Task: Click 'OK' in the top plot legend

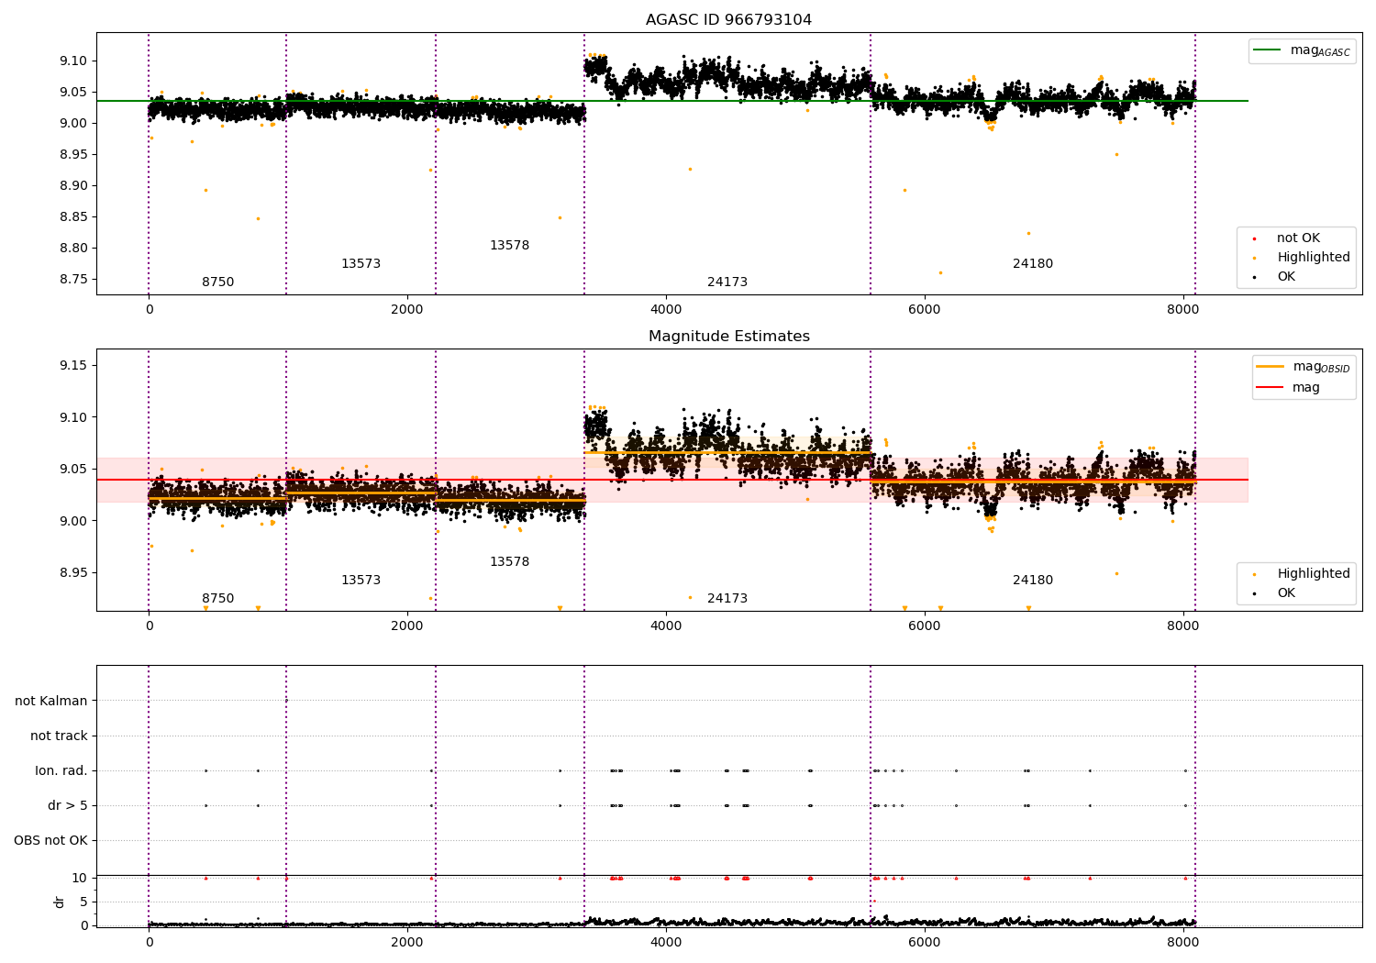Action: 1286,276
